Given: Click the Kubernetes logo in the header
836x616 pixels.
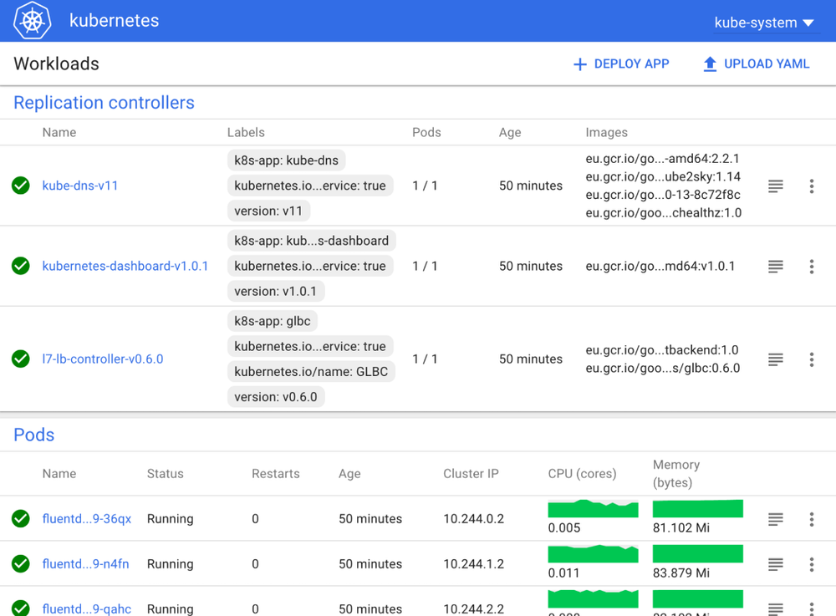Looking at the screenshot, I should pyautogui.click(x=31, y=20).
